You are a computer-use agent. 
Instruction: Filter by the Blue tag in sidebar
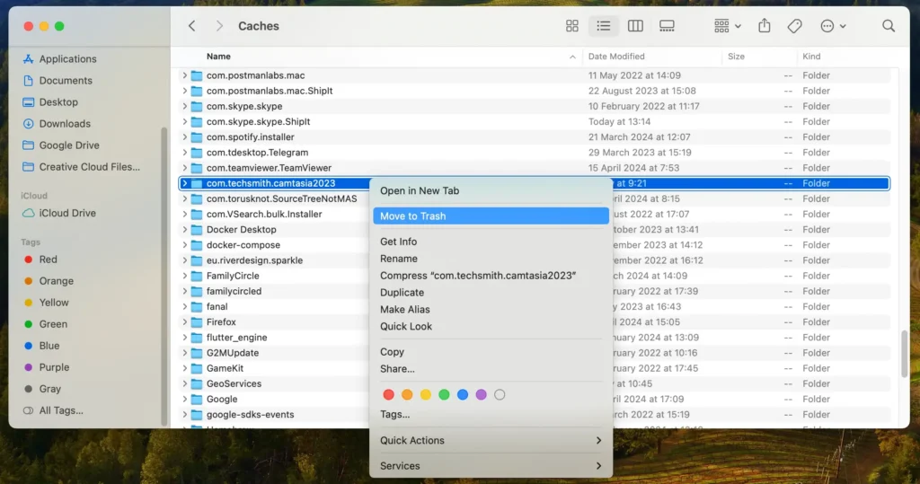click(x=41, y=346)
